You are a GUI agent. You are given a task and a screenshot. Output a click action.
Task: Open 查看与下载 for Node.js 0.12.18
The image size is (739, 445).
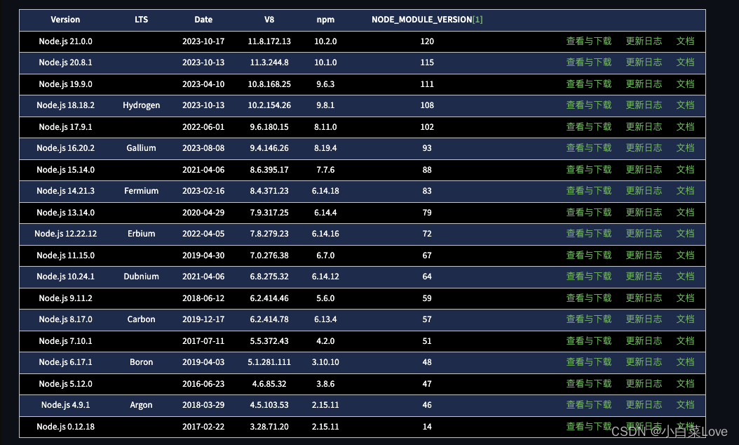(589, 427)
